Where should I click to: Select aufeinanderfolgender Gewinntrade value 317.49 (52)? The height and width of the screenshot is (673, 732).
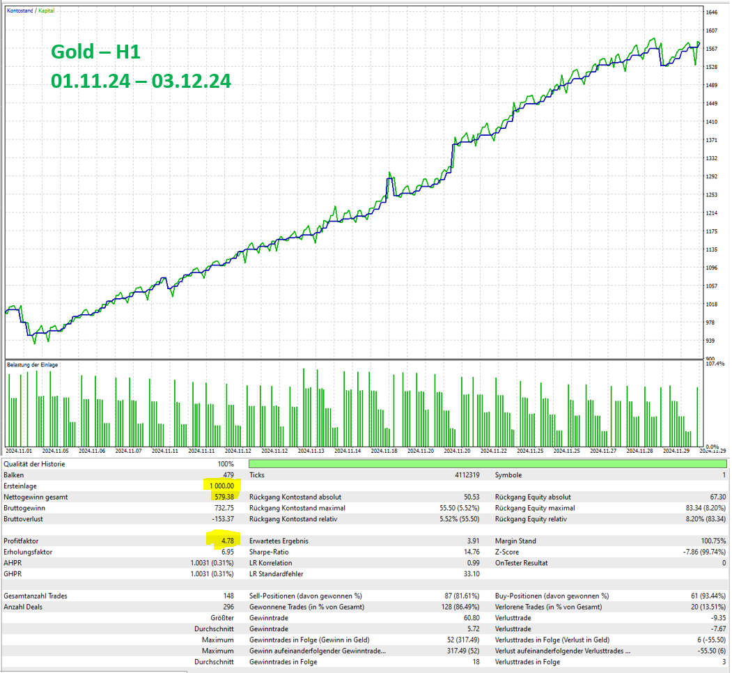tap(463, 651)
